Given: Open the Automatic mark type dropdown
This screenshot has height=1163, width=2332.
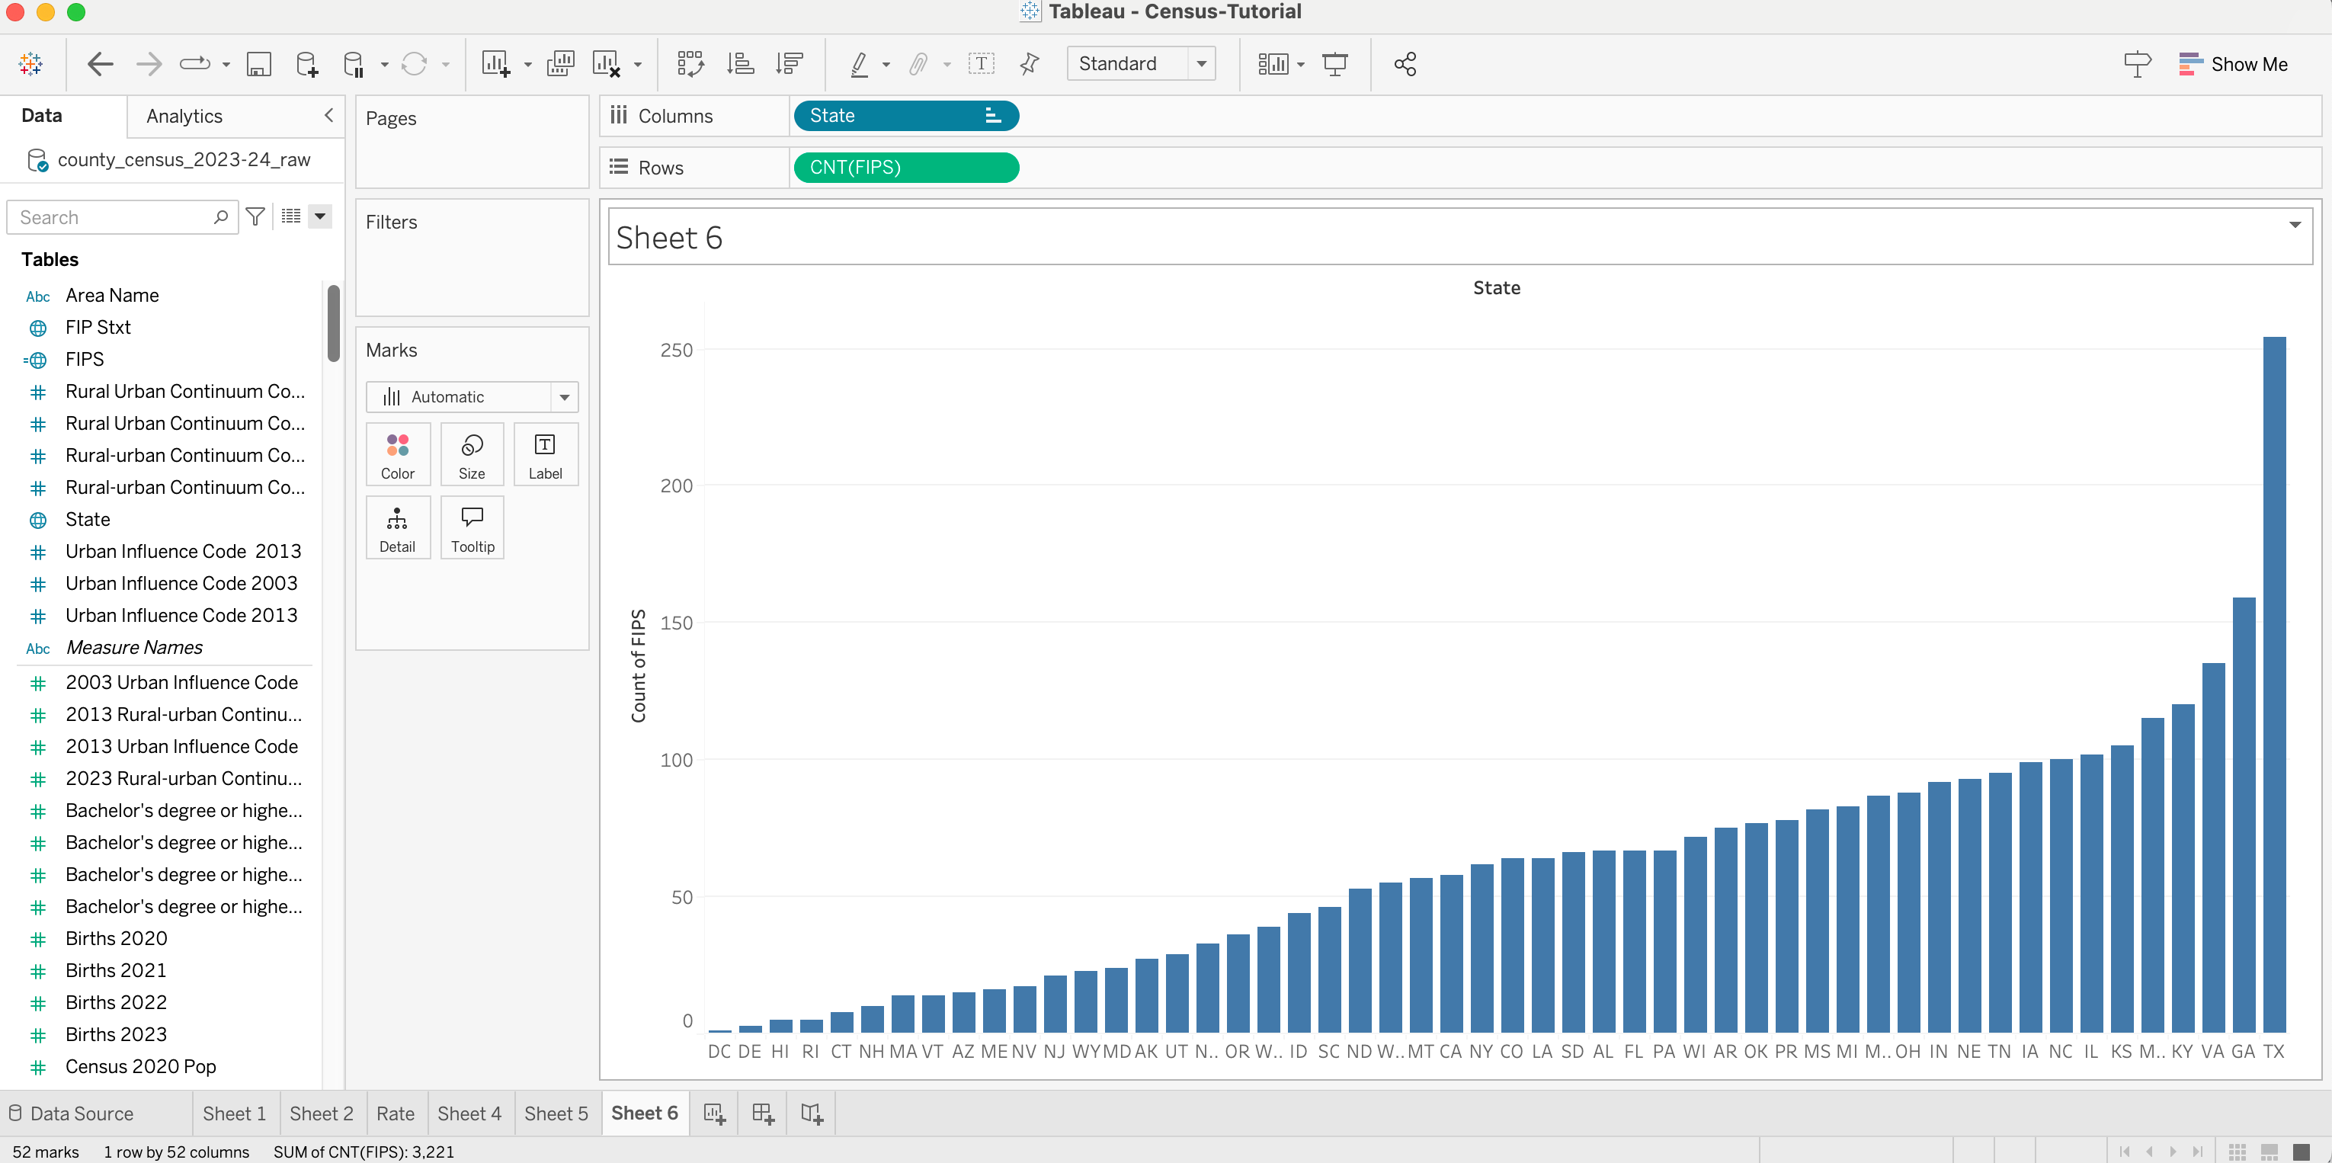Looking at the screenshot, I should 472,396.
